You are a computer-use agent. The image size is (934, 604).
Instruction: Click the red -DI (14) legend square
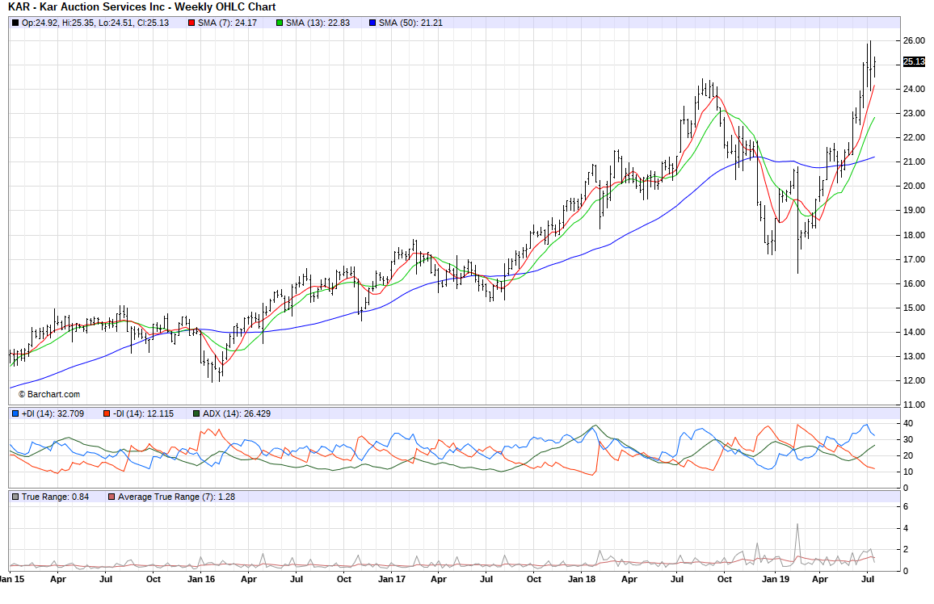coord(106,413)
